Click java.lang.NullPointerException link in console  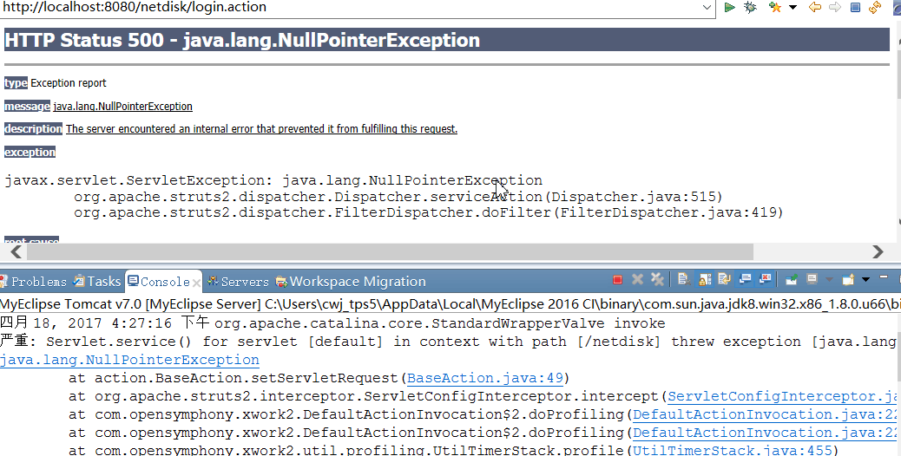pyautogui.click(x=130, y=360)
